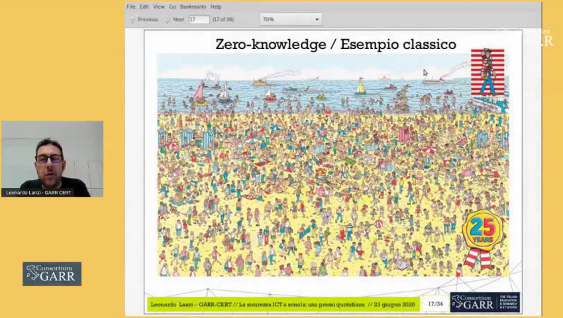
Task: Click the slide number '17/34' in the footer
Action: 435,304
